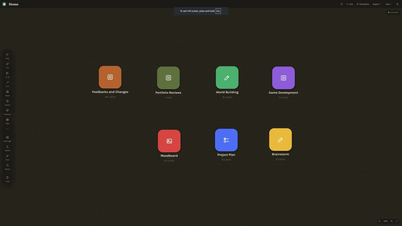Click the 157% zoom level
The image size is (402, 226).
tap(385, 221)
